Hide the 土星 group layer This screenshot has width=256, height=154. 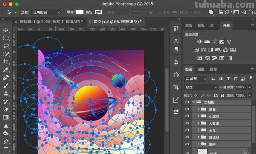[187, 130]
